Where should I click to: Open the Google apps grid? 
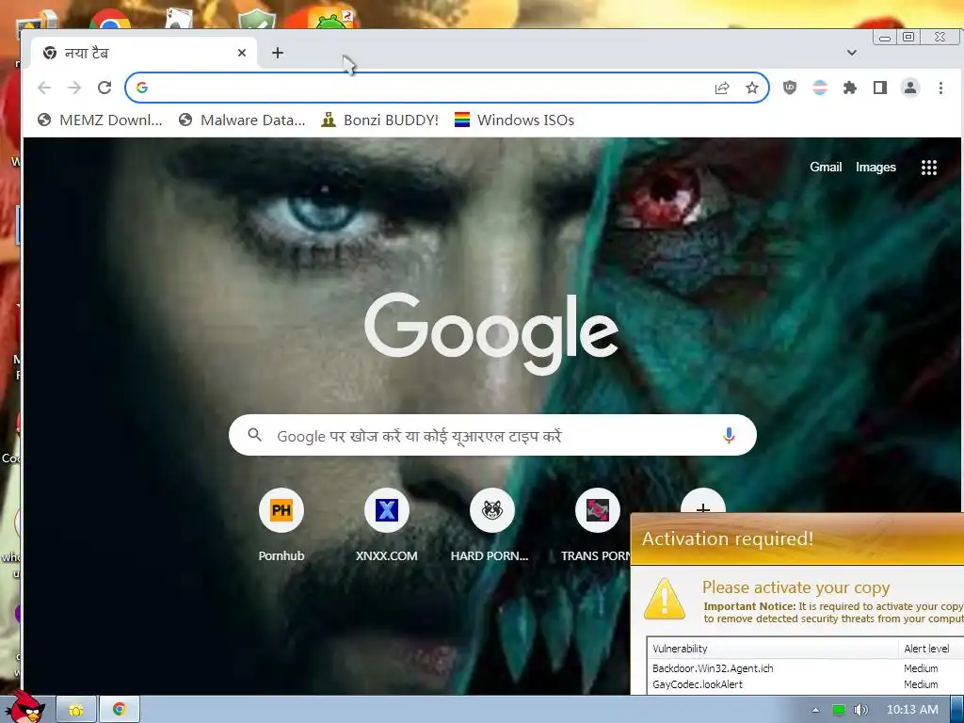pos(929,168)
